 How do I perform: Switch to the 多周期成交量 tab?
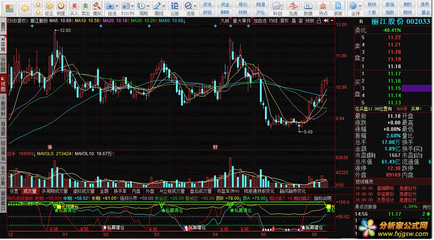click(x=55, y=191)
